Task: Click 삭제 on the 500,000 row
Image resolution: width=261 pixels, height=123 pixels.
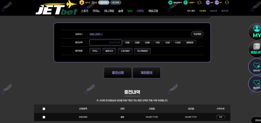Action: click(x=221, y=117)
